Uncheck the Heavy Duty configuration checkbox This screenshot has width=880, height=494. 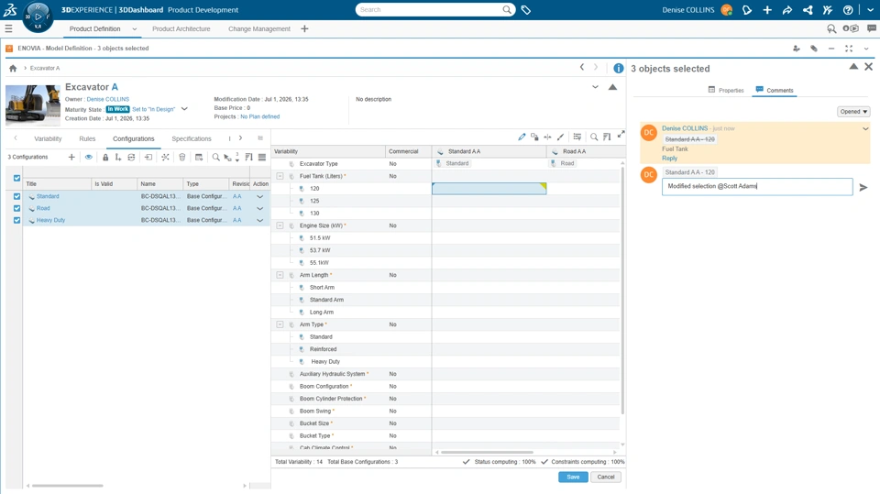(16, 220)
